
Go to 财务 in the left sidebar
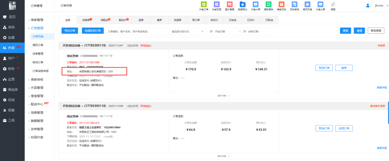(12, 68)
